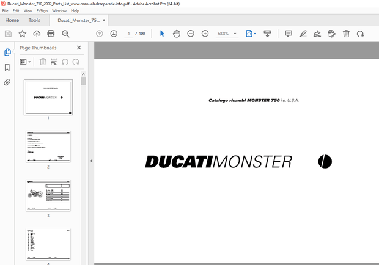Rotate page counterclockwise in thumbnails panel
This screenshot has height=265, width=379.
tap(65, 62)
